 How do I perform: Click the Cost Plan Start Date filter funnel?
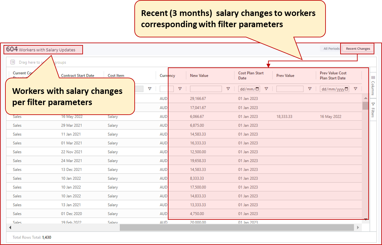(267, 89)
